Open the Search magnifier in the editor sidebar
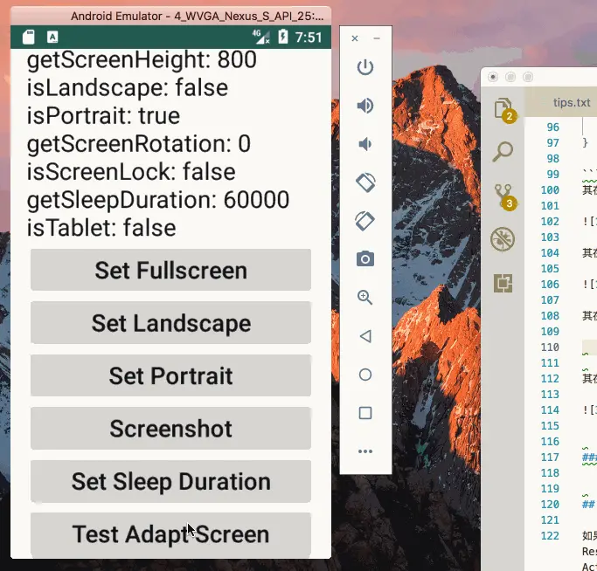The image size is (597, 571). 503,151
